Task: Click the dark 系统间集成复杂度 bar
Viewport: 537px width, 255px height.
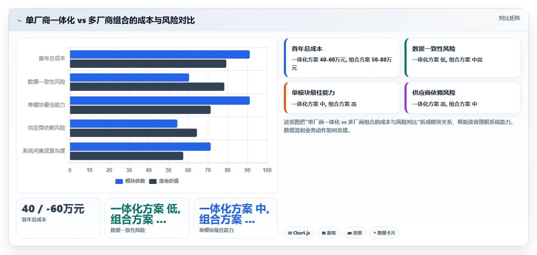Action: tap(126, 156)
